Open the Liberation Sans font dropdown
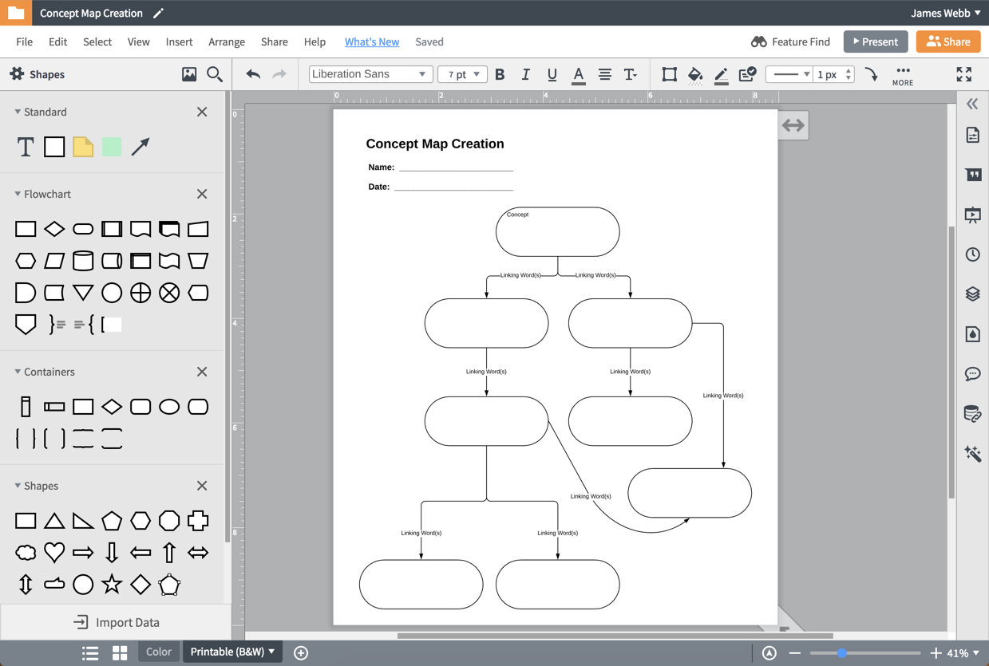Viewport: 989px width, 666px height. (x=370, y=74)
